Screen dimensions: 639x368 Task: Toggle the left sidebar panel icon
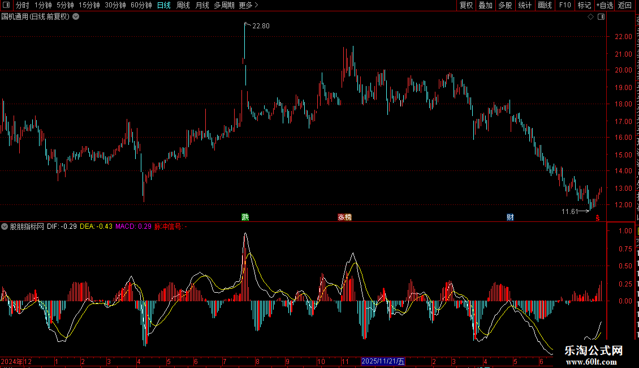click(6, 5)
